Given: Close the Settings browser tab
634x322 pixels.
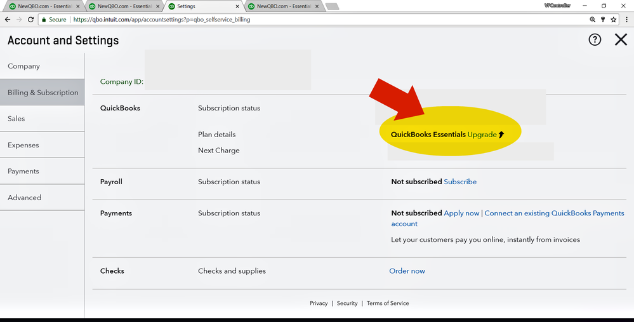Looking at the screenshot, I should 237,6.
